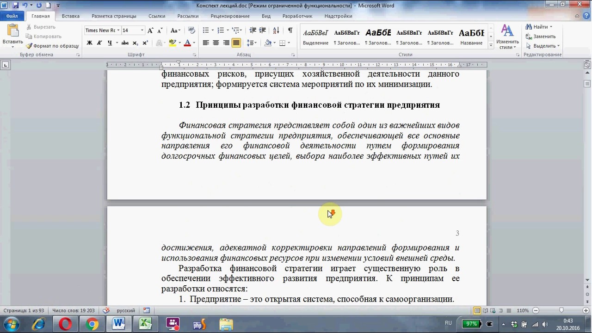This screenshot has height=333, width=592.
Task: Click the shading paint bucket icon
Action: [268, 43]
